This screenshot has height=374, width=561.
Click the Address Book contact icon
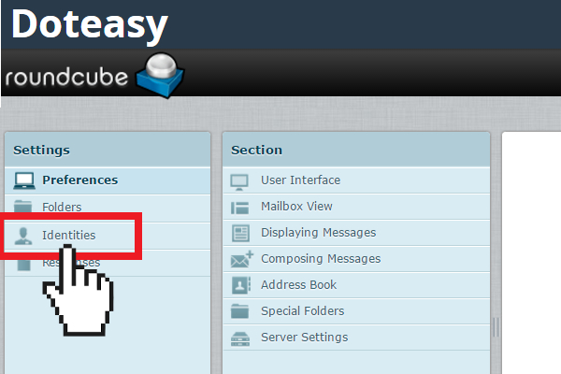tap(241, 285)
